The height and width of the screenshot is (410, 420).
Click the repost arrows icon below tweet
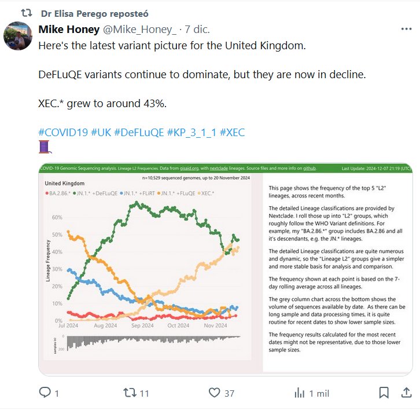pos(130,393)
